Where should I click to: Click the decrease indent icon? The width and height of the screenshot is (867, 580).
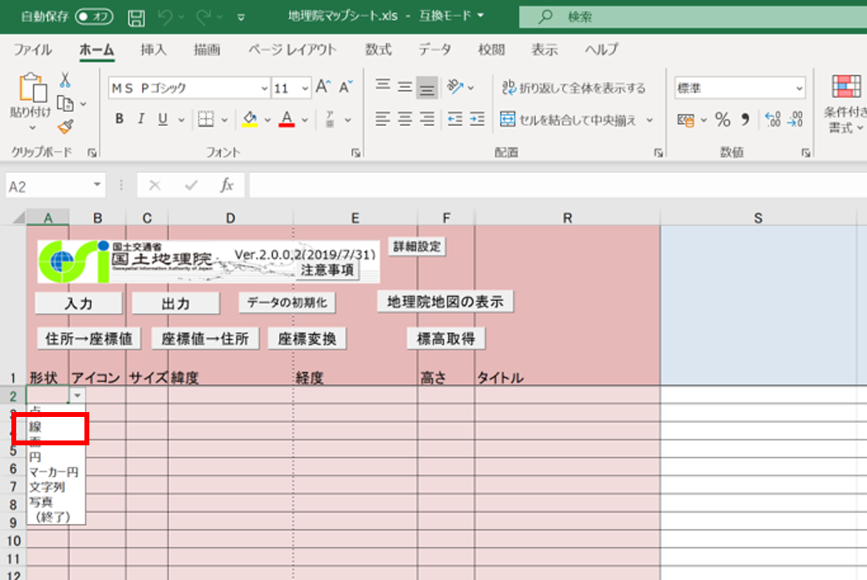pos(455,118)
